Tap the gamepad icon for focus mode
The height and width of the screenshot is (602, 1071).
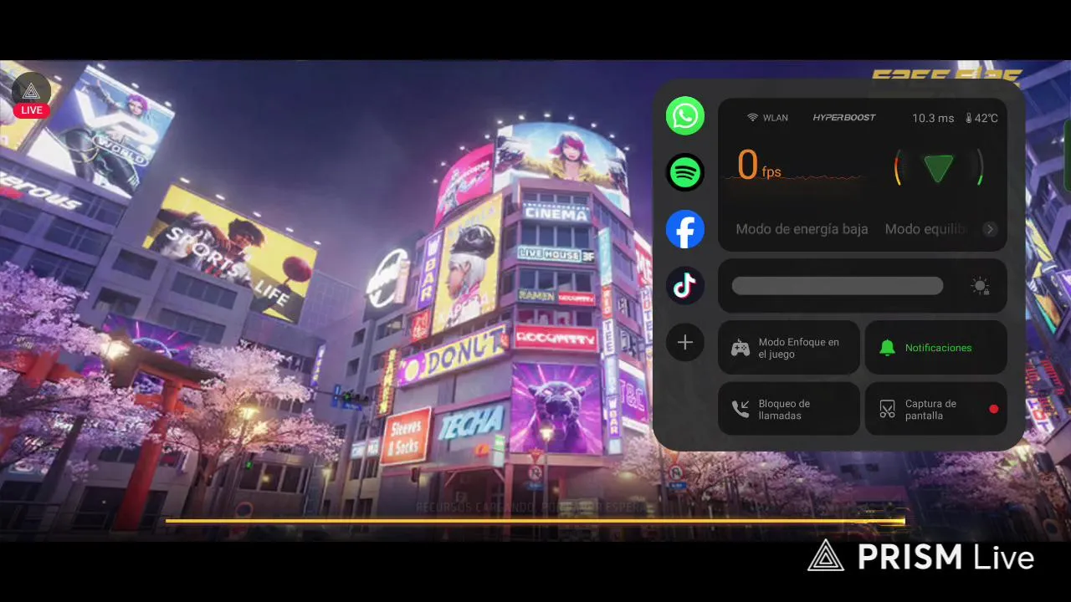[740, 349]
